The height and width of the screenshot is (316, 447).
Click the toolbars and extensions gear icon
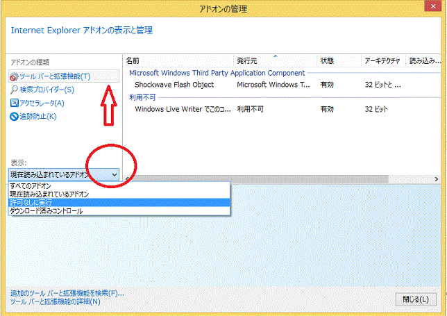[14, 76]
